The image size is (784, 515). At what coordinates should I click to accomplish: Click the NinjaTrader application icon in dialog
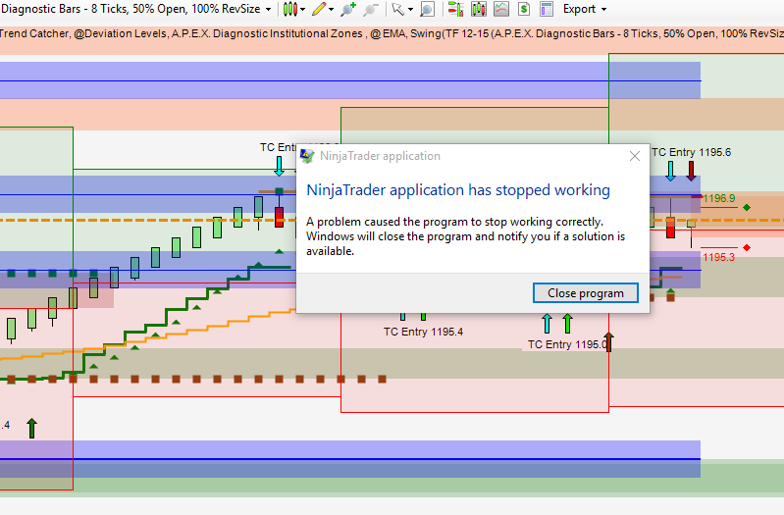coord(307,156)
